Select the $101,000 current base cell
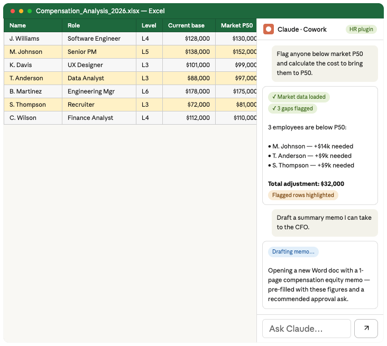 tap(189, 65)
